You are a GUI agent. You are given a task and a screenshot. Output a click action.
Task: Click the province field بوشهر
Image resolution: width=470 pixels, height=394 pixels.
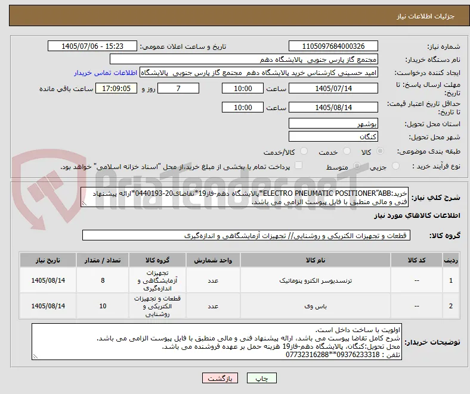pos(333,123)
